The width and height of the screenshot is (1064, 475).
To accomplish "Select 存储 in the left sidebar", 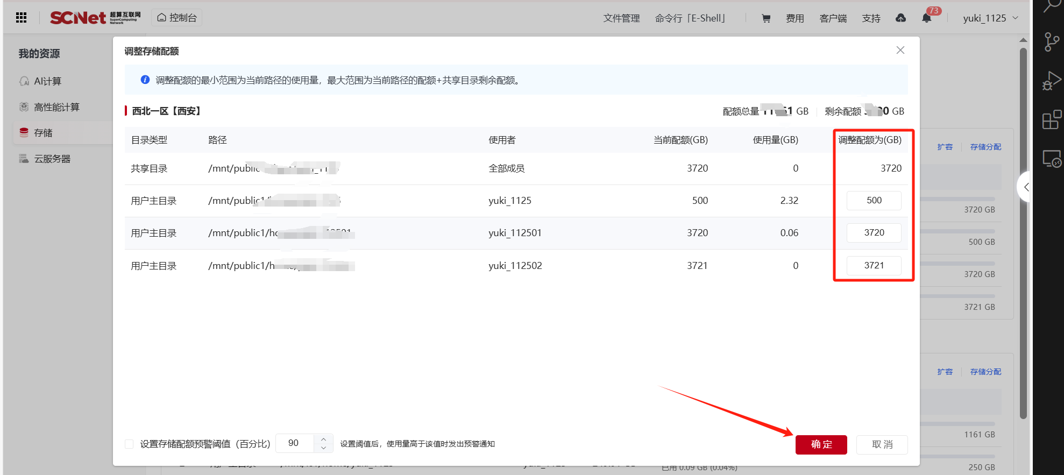I will pyautogui.click(x=43, y=133).
